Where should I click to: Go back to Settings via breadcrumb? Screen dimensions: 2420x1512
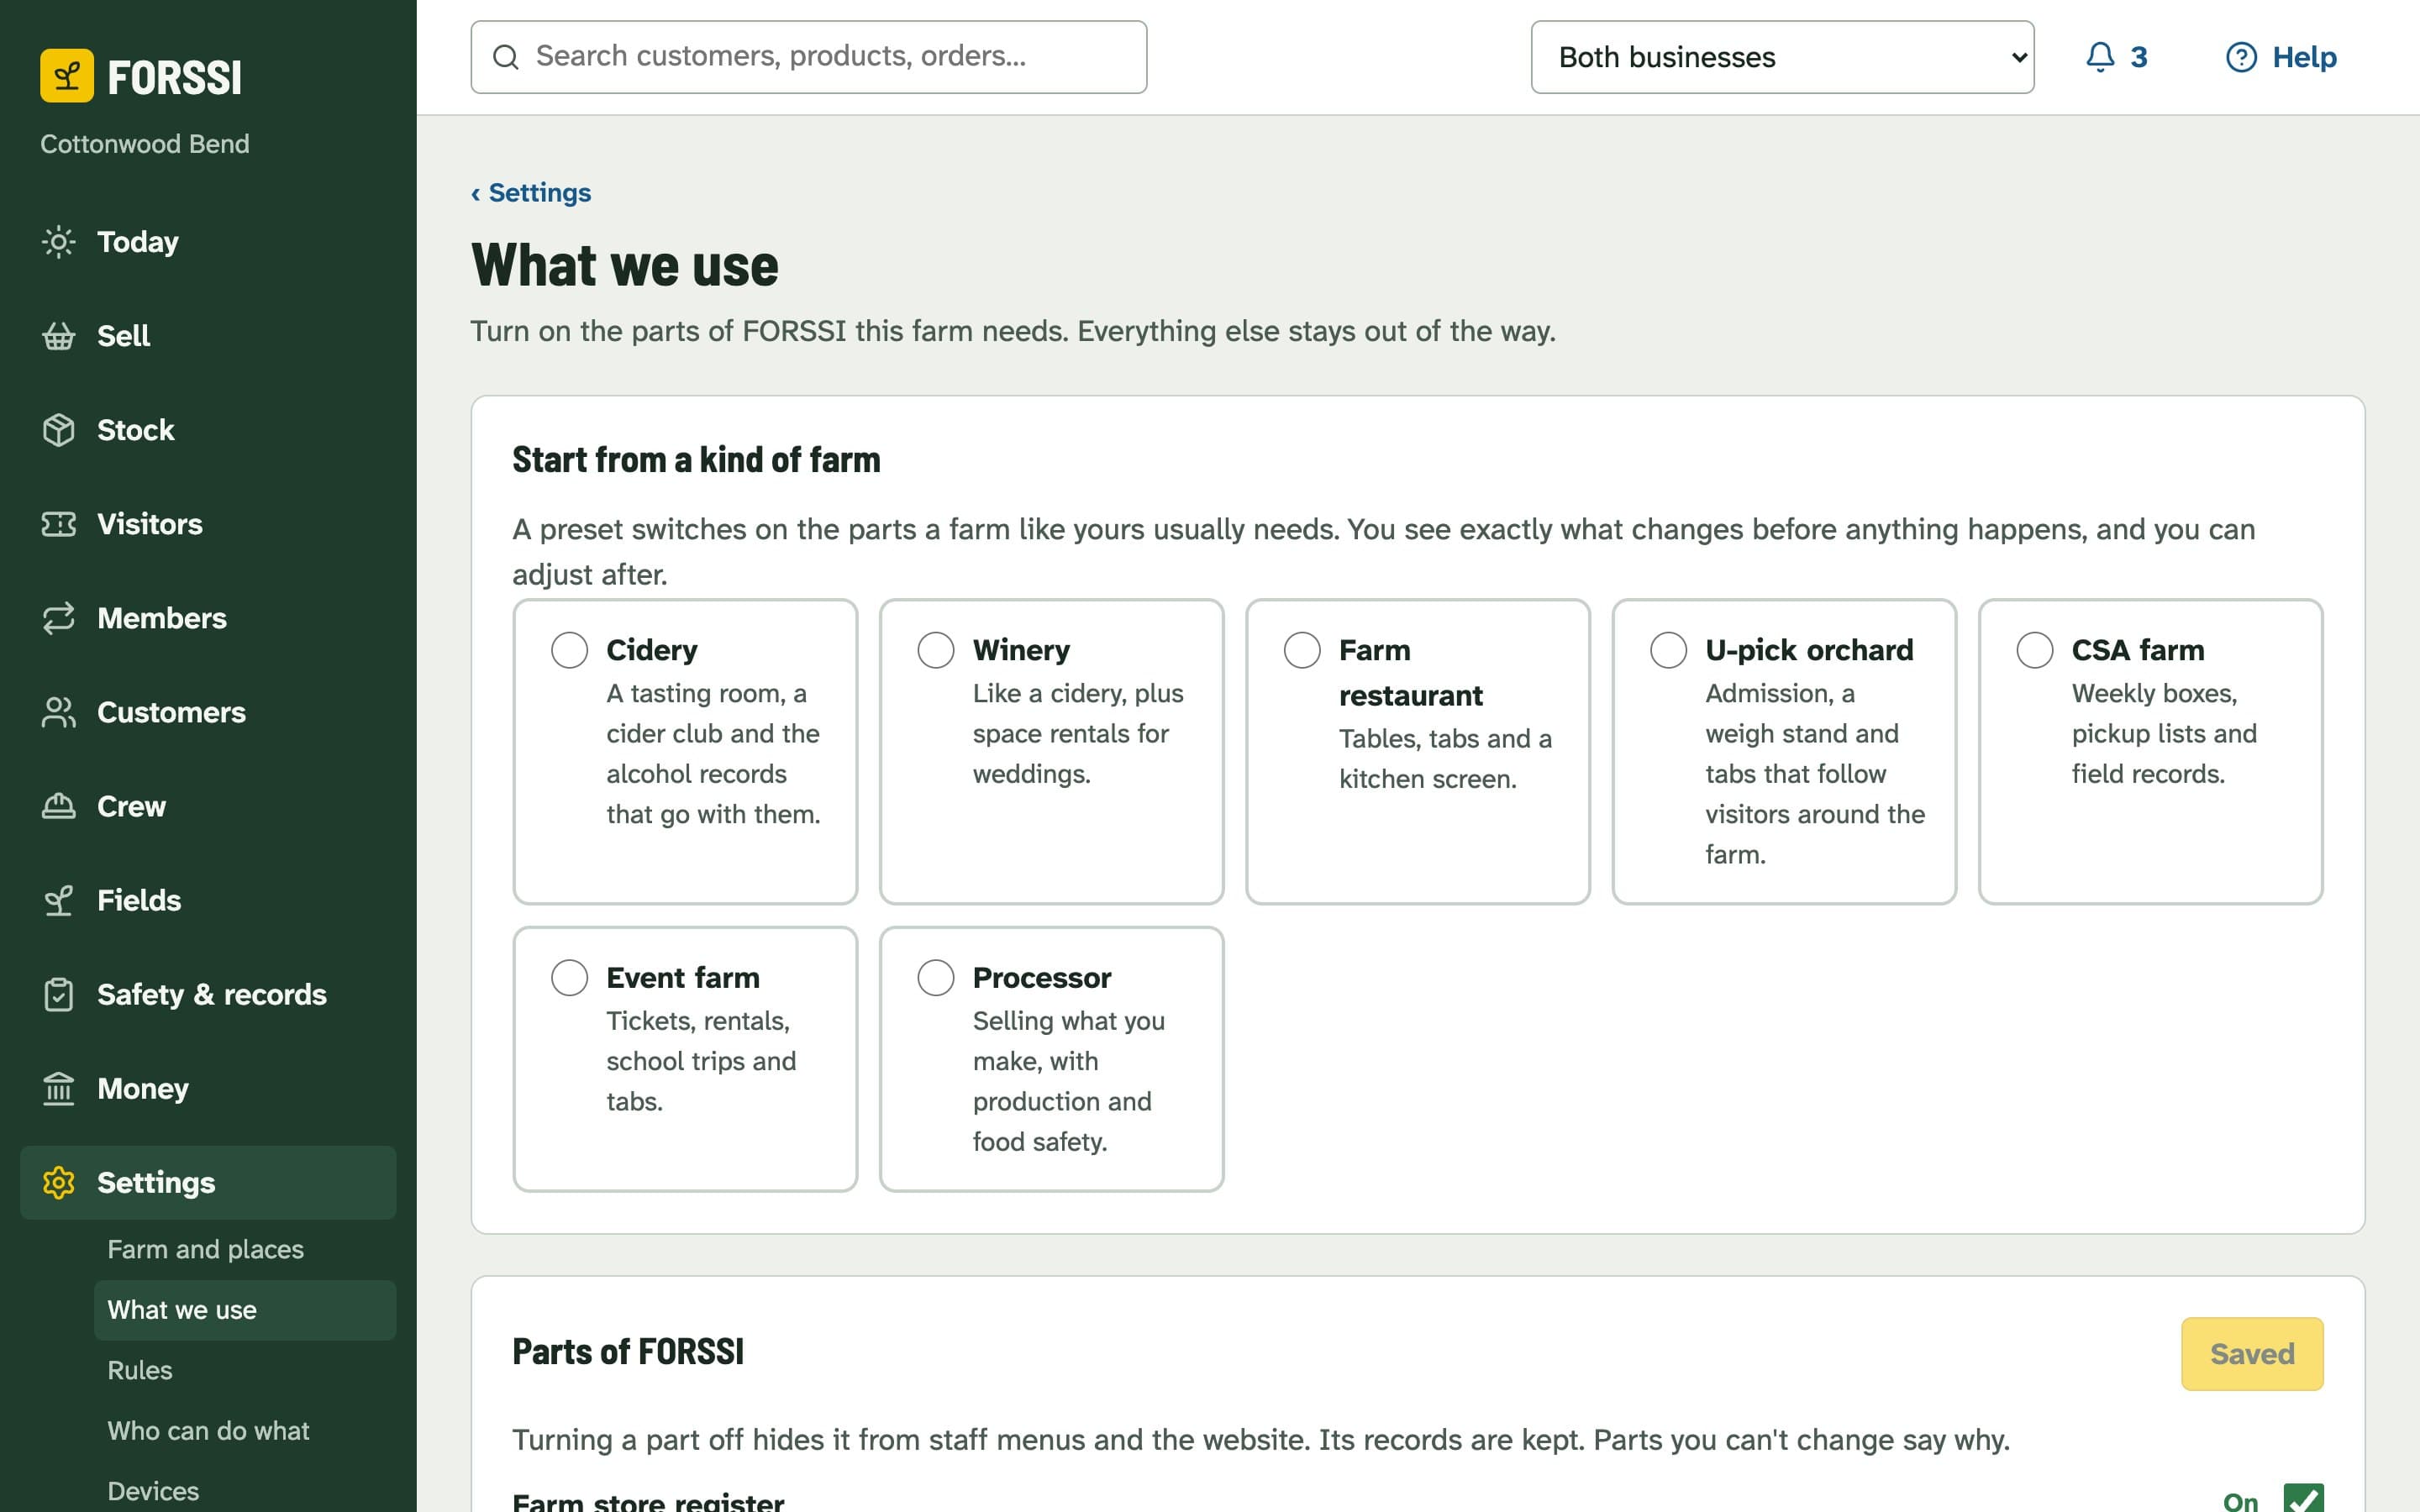pos(531,193)
